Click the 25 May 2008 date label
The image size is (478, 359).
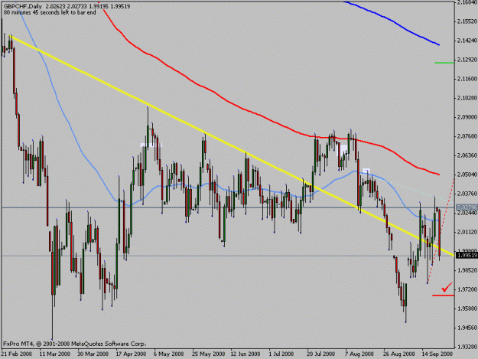[x=207, y=354]
